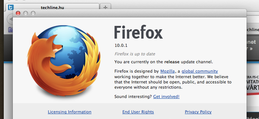Click the Firefox title wordmark

(x=139, y=32)
